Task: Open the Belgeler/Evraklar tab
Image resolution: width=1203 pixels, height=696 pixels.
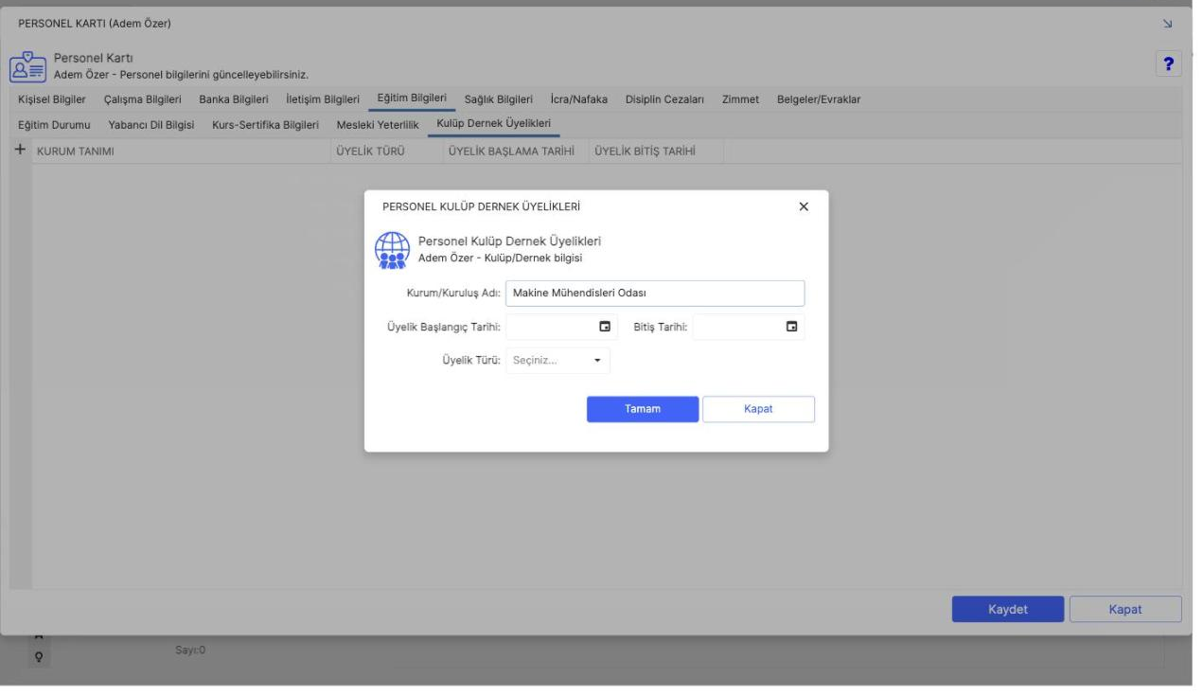Action: (x=819, y=99)
